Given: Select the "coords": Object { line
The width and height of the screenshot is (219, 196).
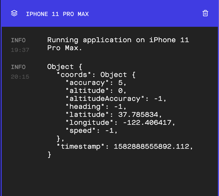Looking at the screenshot, I should tap(96, 75).
